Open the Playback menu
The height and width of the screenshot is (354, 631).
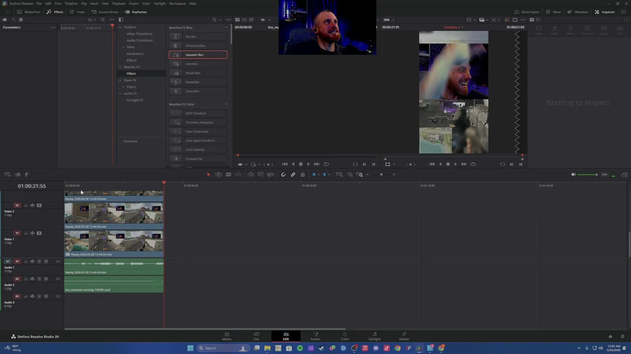[119, 3]
